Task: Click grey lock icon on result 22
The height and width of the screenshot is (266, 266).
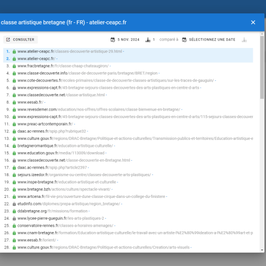Action: point(14,204)
